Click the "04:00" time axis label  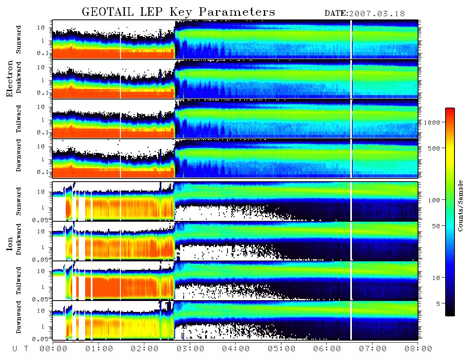click(236, 349)
